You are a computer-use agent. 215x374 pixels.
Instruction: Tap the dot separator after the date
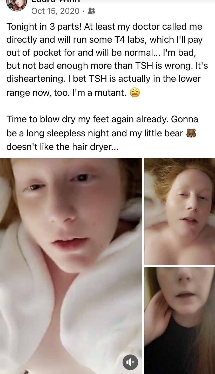pyautogui.click(x=83, y=11)
